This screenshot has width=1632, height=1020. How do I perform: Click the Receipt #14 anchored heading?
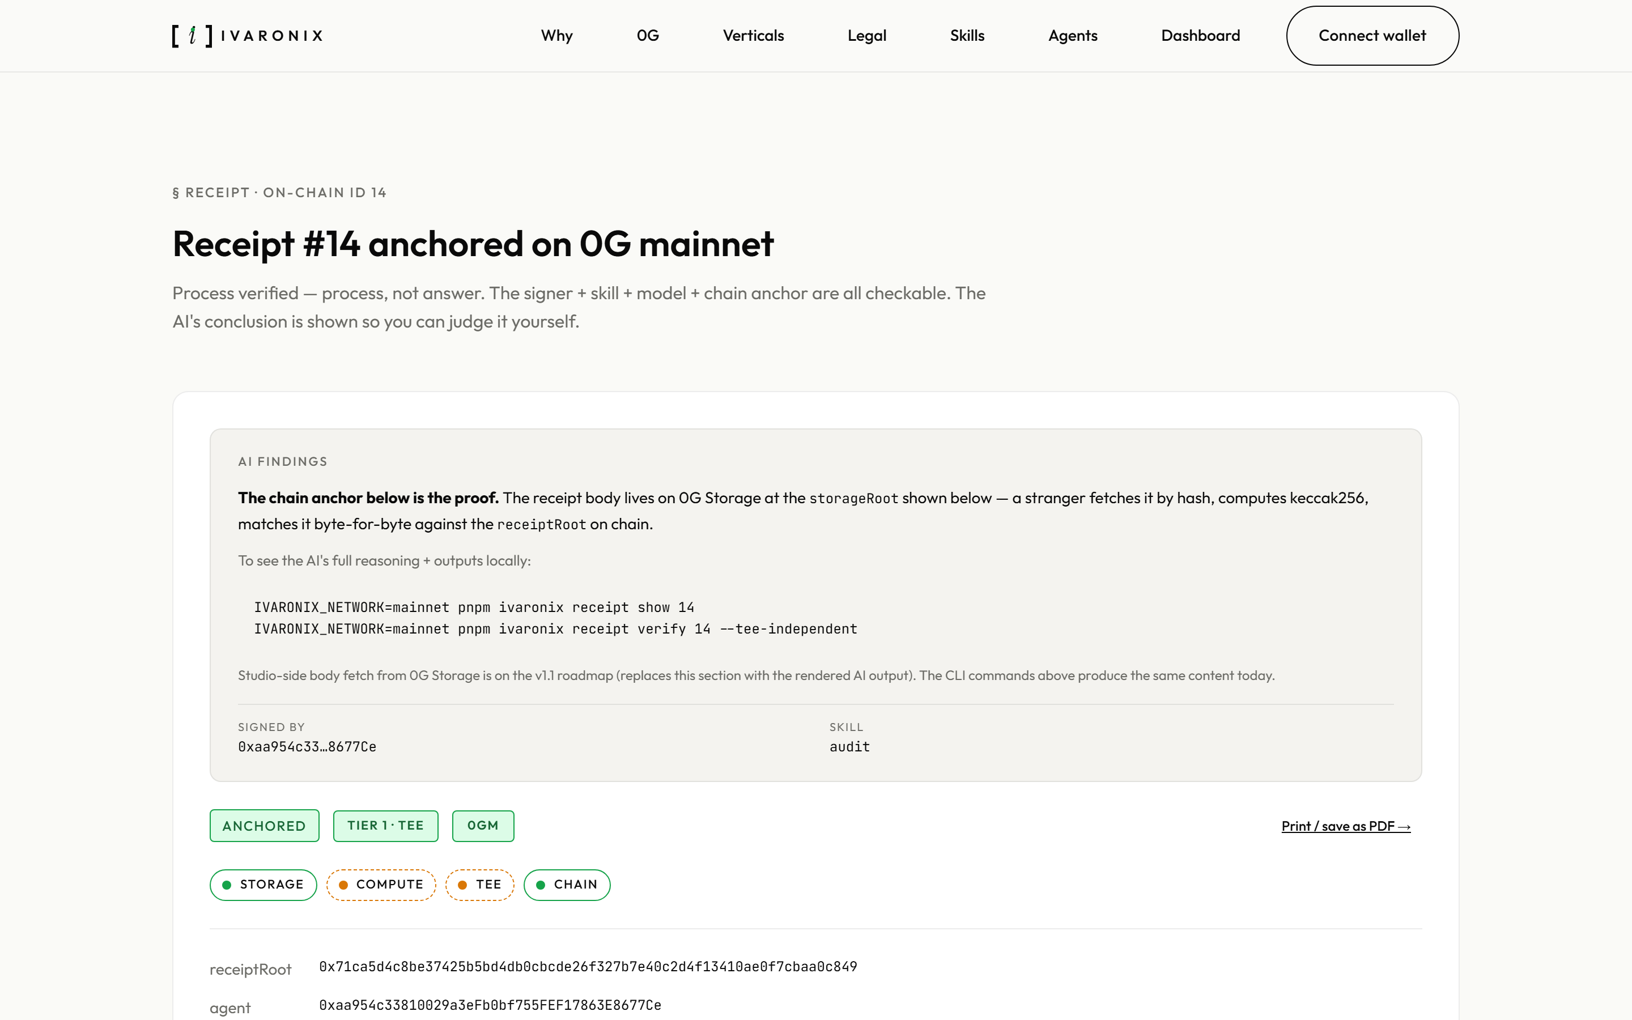[x=473, y=244]
